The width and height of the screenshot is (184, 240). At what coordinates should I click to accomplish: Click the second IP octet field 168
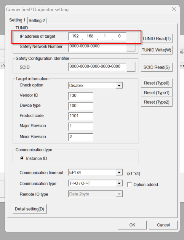pyautogui.click(x=90, y=36)
